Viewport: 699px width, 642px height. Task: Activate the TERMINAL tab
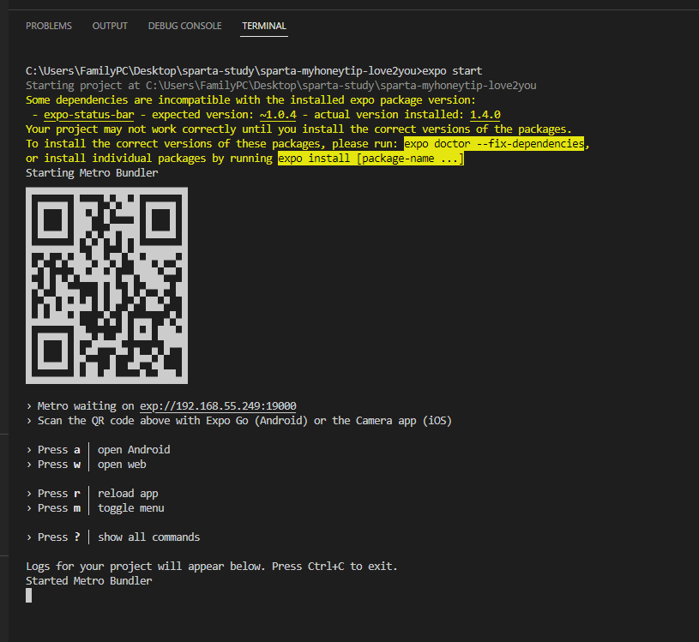tap(264, 26)
